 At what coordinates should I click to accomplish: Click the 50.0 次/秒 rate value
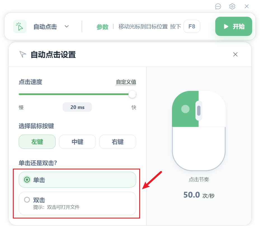pos(199,195)
